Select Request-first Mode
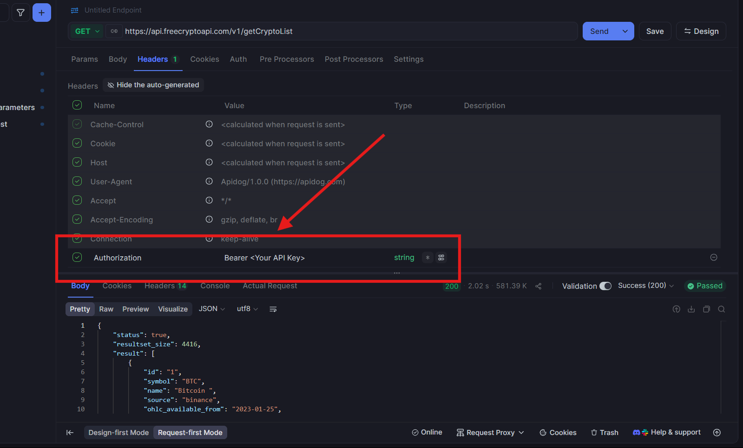The width and height of the screenshot is (743, 448). [190, 433]
